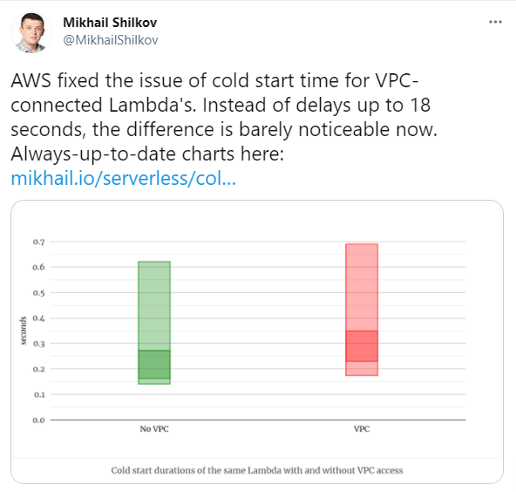Click the tweet text about AWS cold start
The image size is (516, 492).
pyautogui.click(x=224, y=117)
